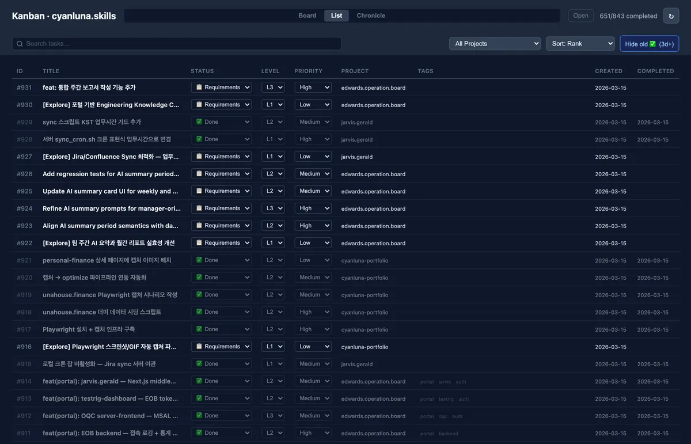Image resolution: width=691 pixels, height=444 pixels.
Task: Sort by the Created column header
Action: pyautogui.click(x=608, y=71)
